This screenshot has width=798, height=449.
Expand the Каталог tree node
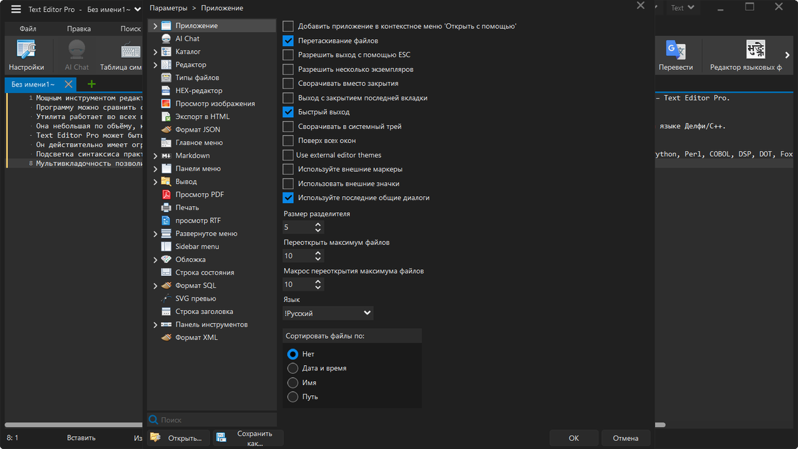click(155, 52)
